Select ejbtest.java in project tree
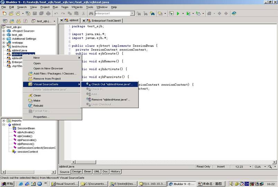278x187 pixels. [x=19, y=50]
